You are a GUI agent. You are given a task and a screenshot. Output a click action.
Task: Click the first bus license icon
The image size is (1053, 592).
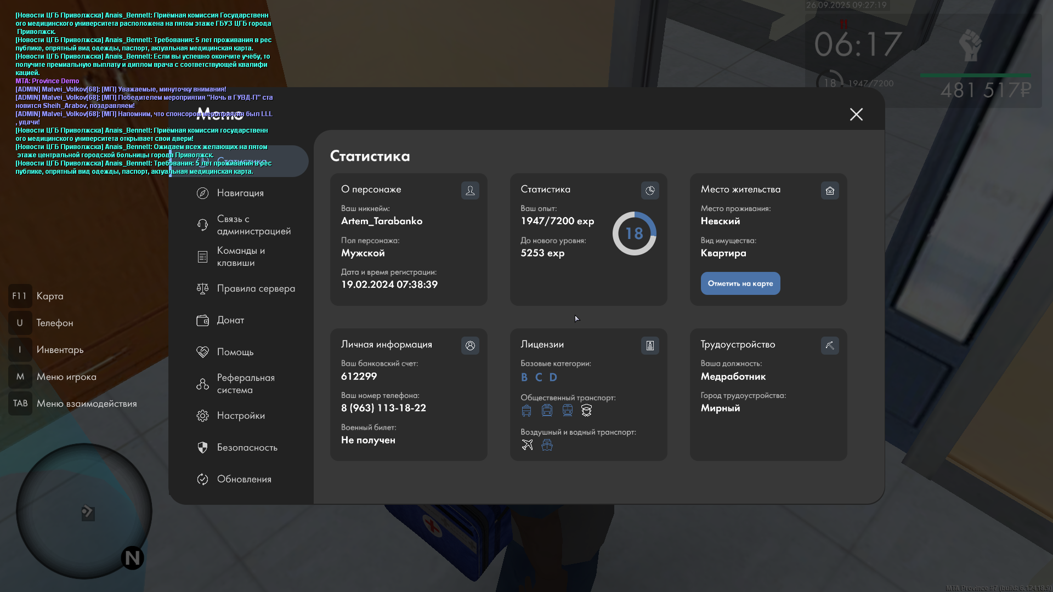pyautogui.click(x=526, y=411)
